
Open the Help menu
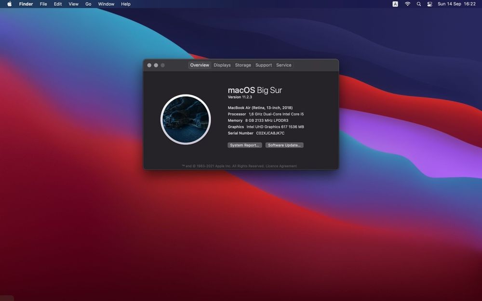(126, 4)
